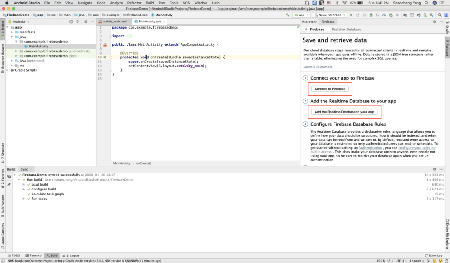Click the Firebase back arrow
This screenshot has width=450, height=263.
[307, 29]
